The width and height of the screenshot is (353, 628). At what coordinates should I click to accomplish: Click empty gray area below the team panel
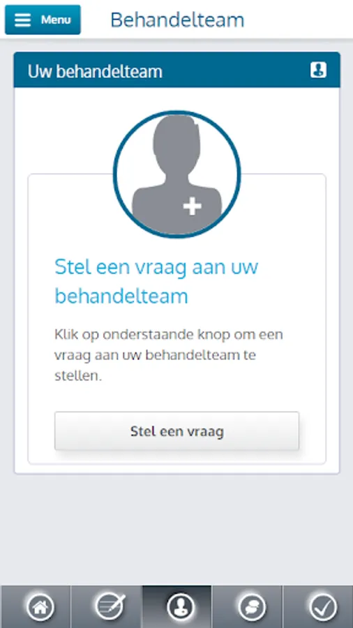point(176,529)
